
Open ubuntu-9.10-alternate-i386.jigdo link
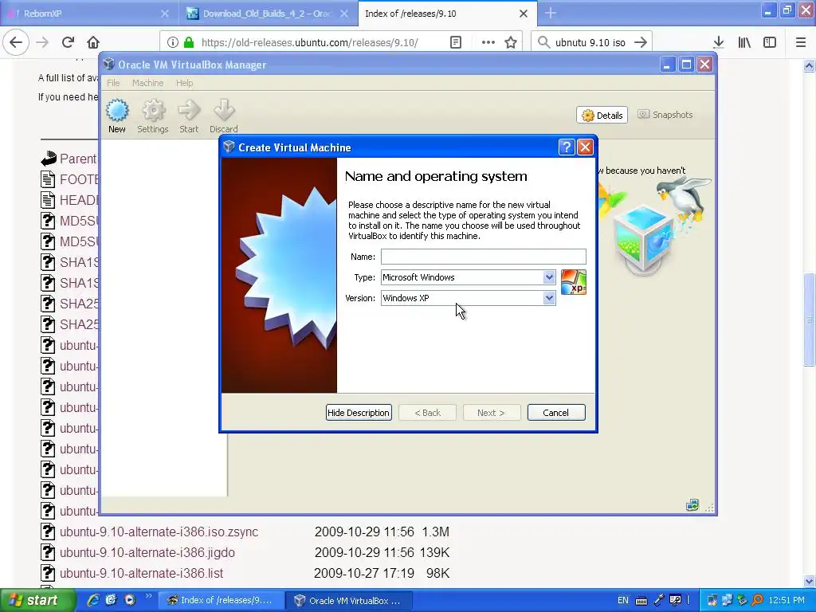[x=147, y=553]
